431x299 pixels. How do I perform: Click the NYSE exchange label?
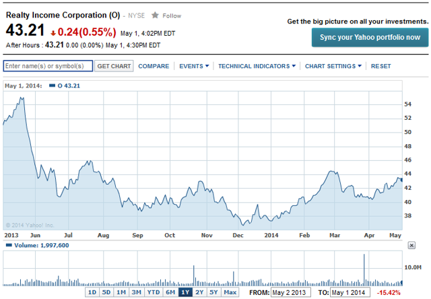[136, 15]
